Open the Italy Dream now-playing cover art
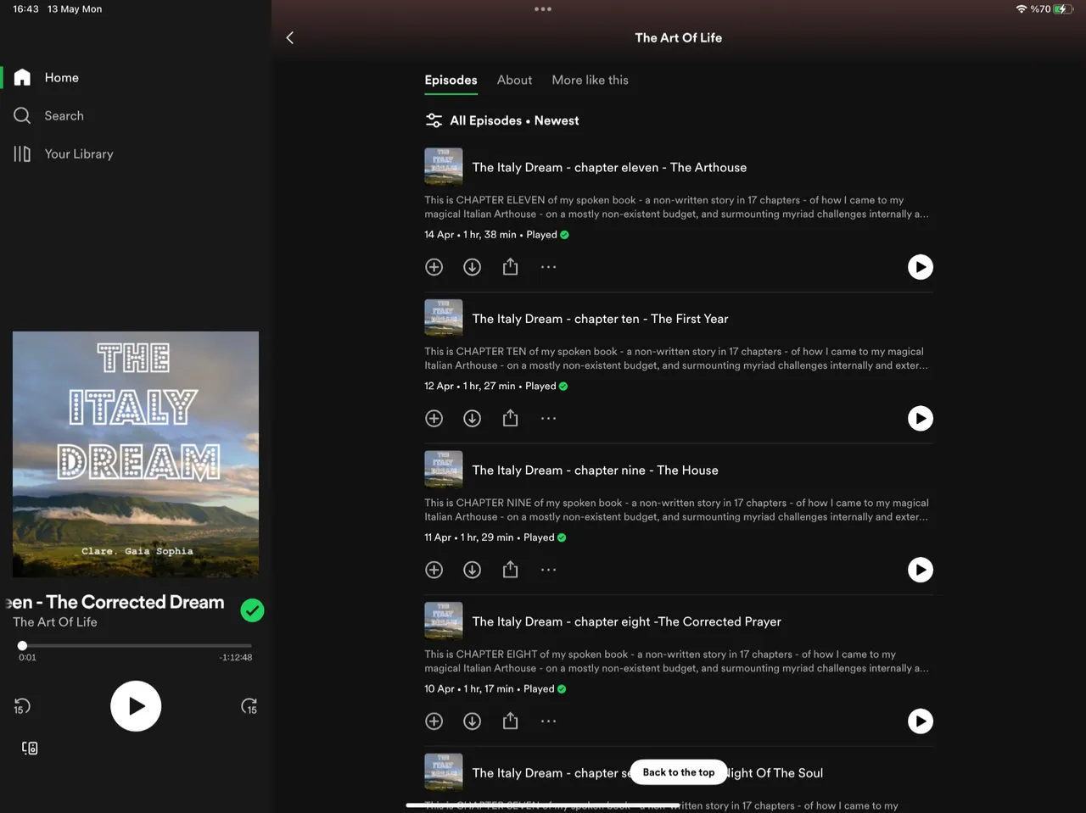The width and height of the screenshot is (1086, 813). click(x=136, y=454)
